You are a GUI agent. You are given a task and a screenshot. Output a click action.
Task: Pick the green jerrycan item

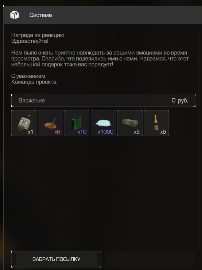[x=77, y=123]
